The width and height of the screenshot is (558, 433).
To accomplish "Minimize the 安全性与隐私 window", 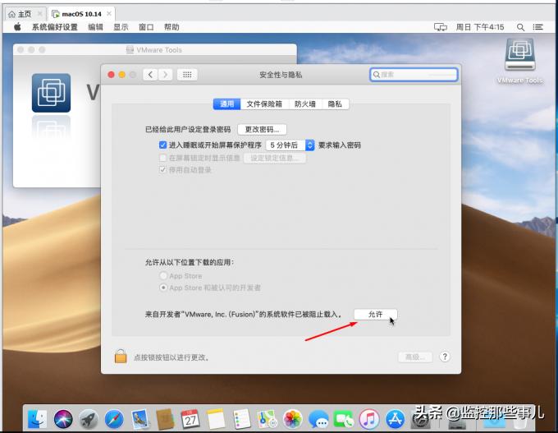I will click(x=121, y=75).
